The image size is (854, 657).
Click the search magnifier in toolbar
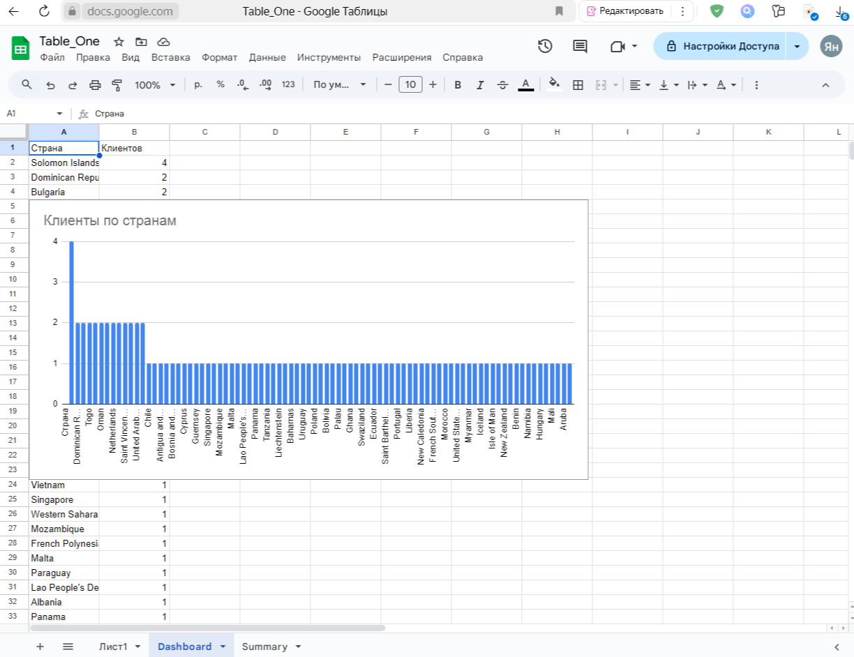(x=27, y=85)
